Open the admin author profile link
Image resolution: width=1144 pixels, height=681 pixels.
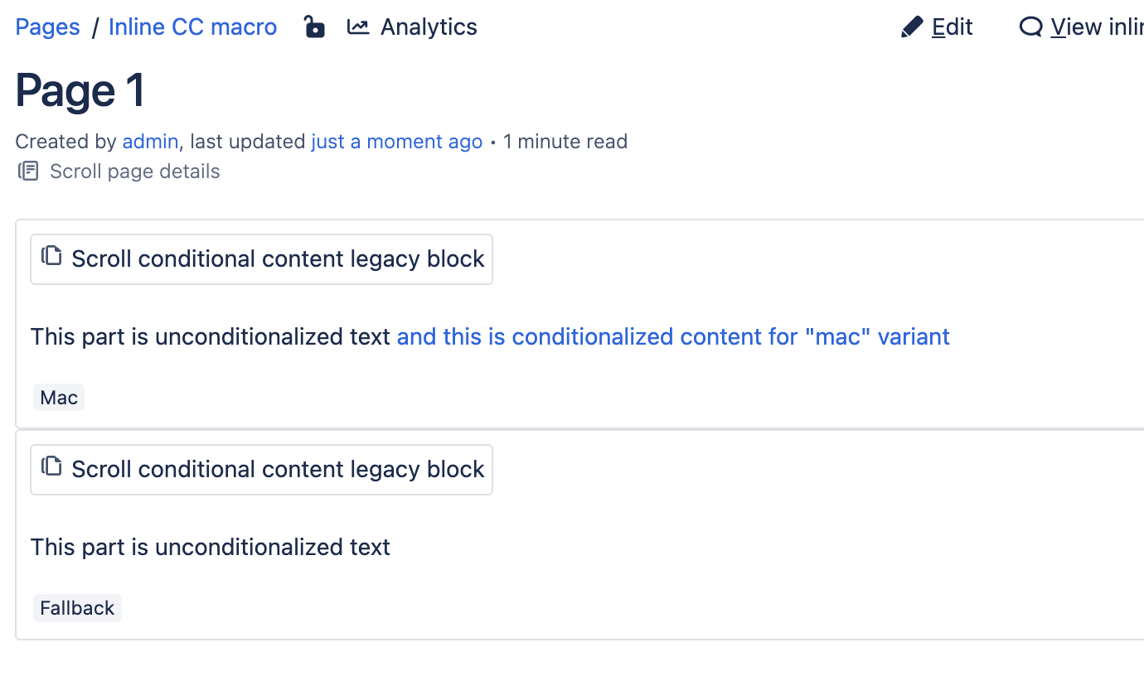point(150,142)
